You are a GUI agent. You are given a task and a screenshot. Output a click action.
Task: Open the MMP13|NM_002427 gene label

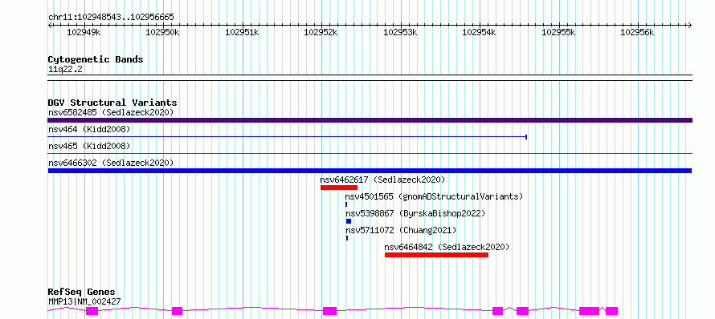pyautogui.click(x=84, y=301)
